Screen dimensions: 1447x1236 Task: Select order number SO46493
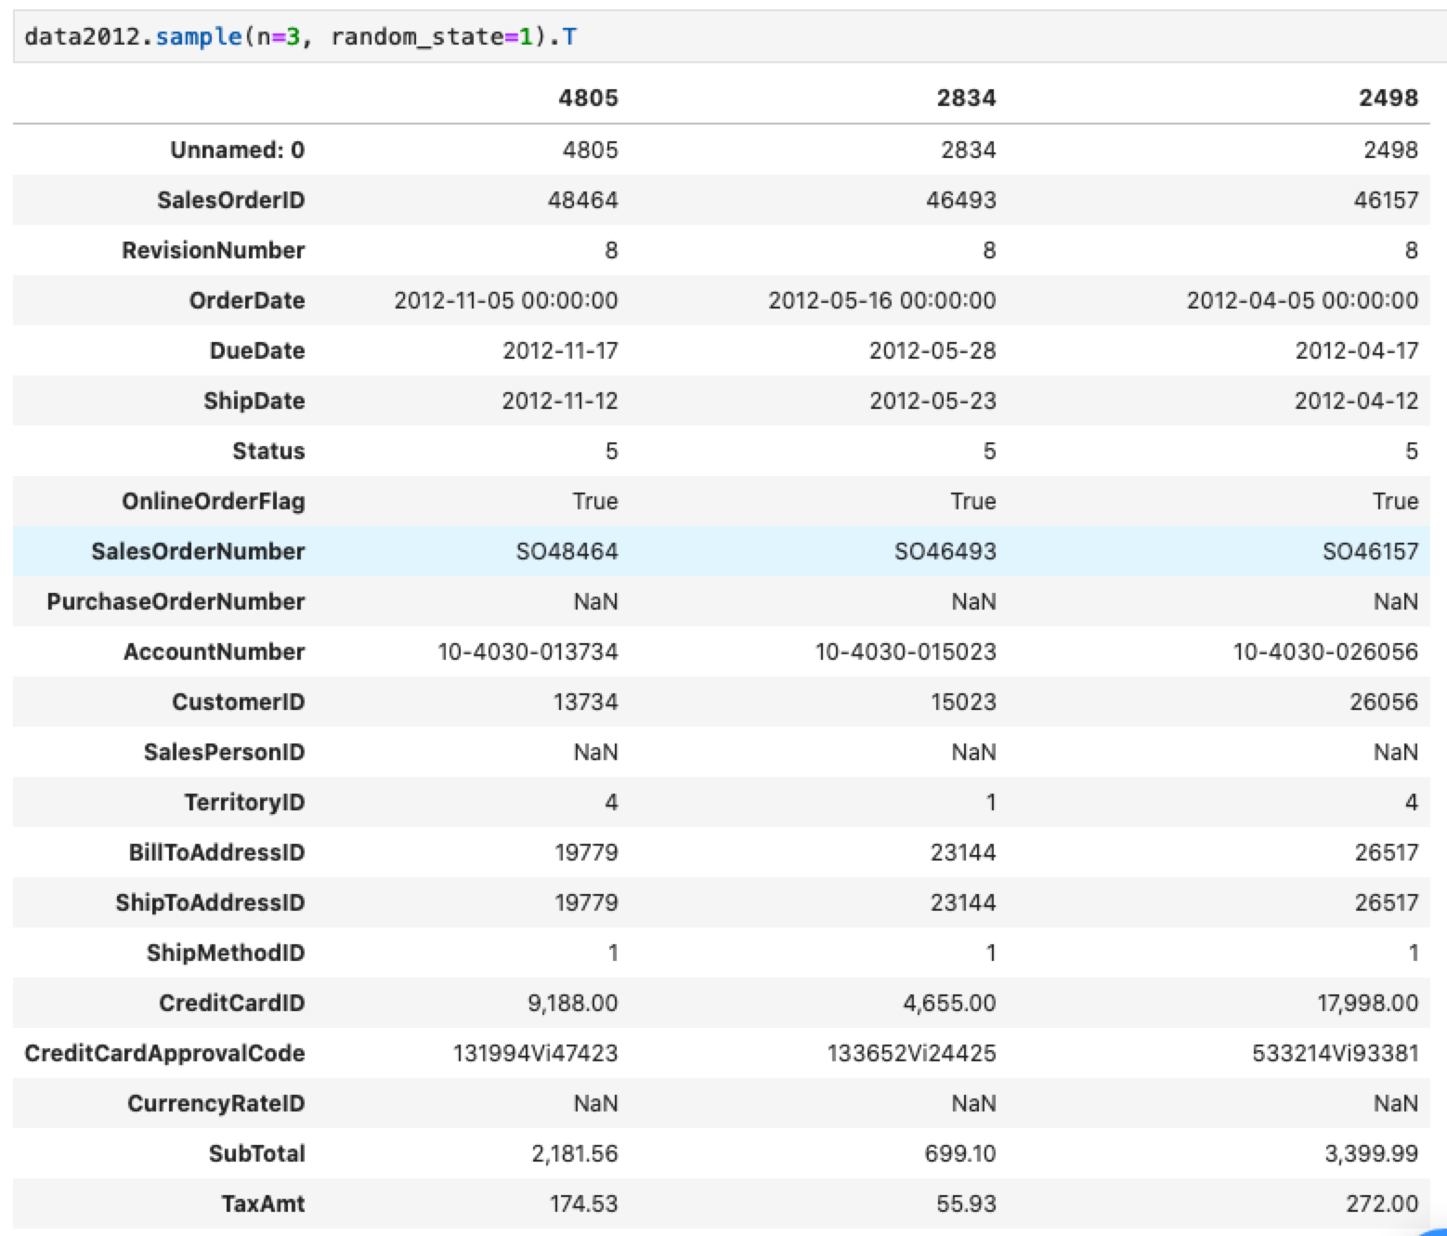945,552
